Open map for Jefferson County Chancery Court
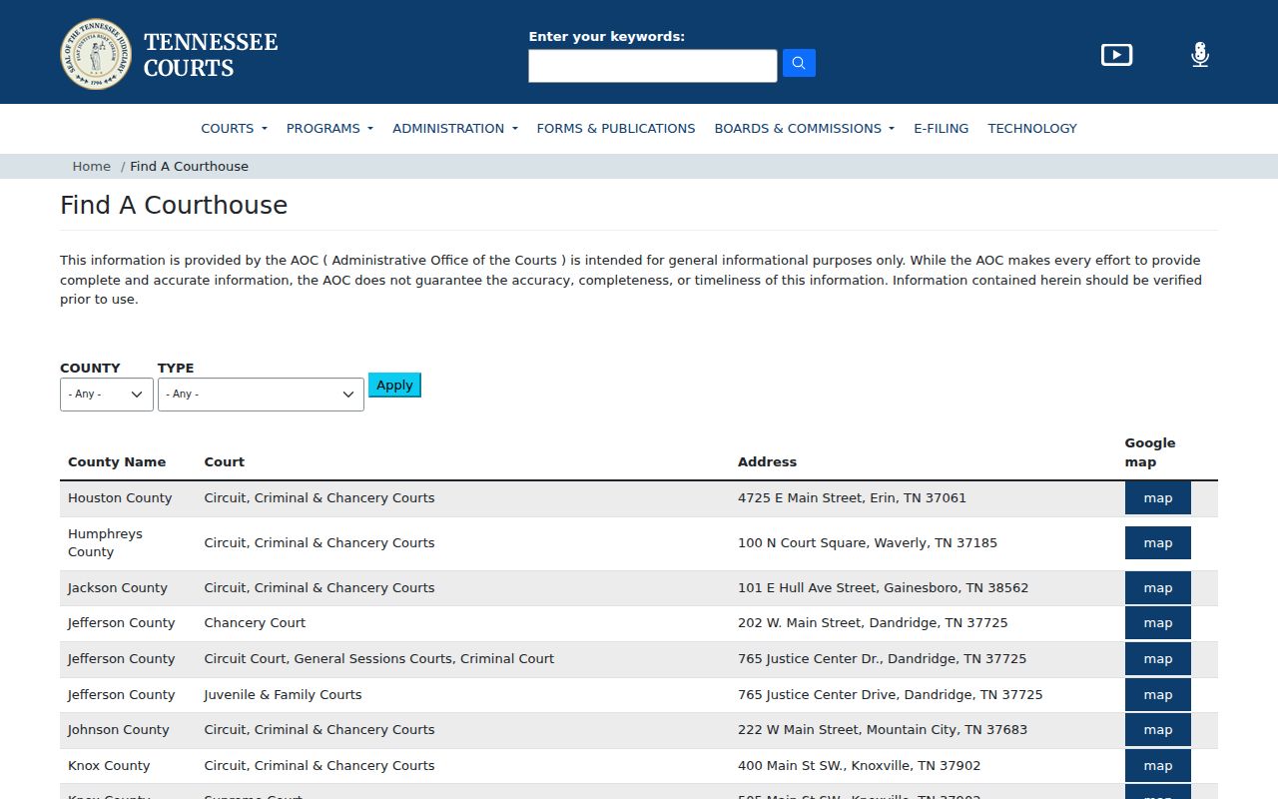 (x=1158, y=623)
